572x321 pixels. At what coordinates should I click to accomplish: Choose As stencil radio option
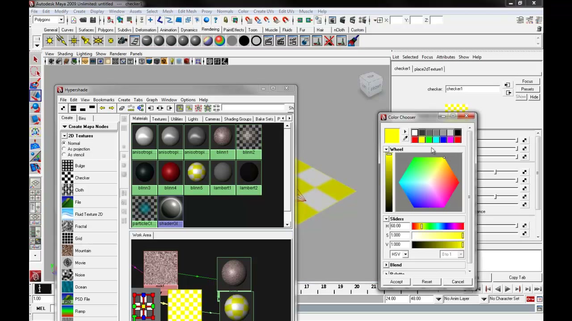64,155
